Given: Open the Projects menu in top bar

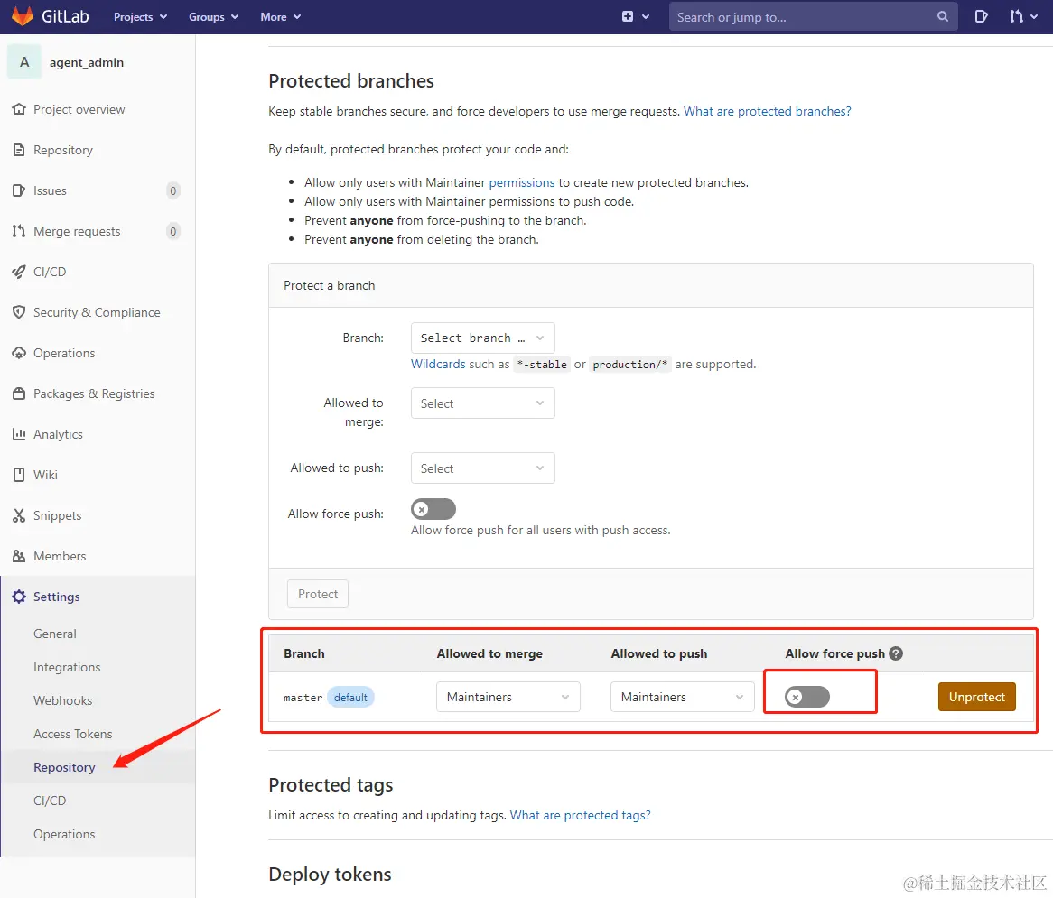Looking at the screenshot, I should tap(140, 16).
